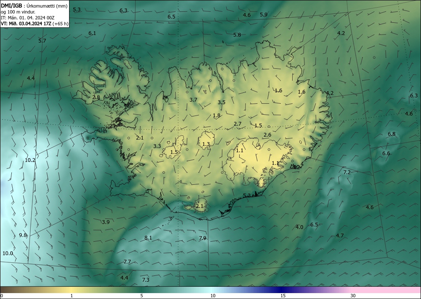
Task: Click the 0 tick label on the color scale
Action: pos(2,296)
